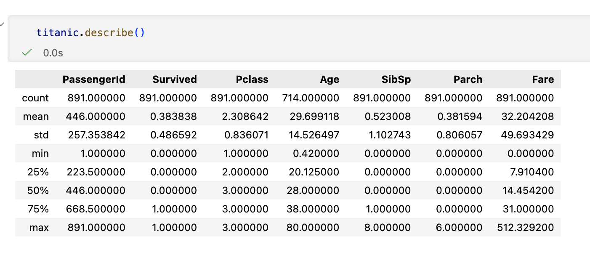Select the SibSp column header
The width and height of the screenshot is (590, 260).
click(396, 80)
